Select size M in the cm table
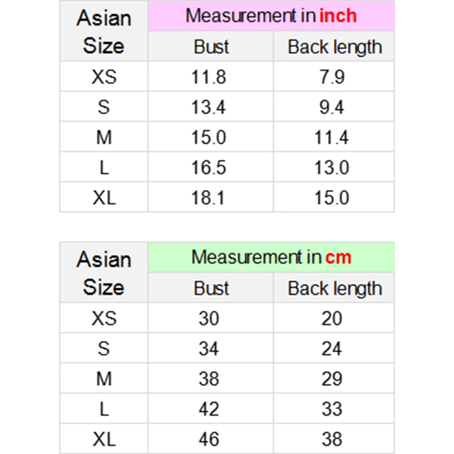Screen dimensions: 454x454 pyautogui.click(x=104, y=379)
